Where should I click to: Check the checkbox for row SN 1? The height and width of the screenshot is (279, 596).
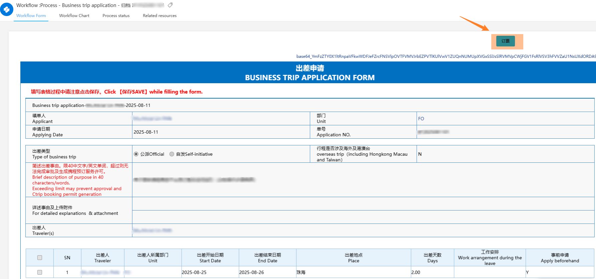pos(40,272)
